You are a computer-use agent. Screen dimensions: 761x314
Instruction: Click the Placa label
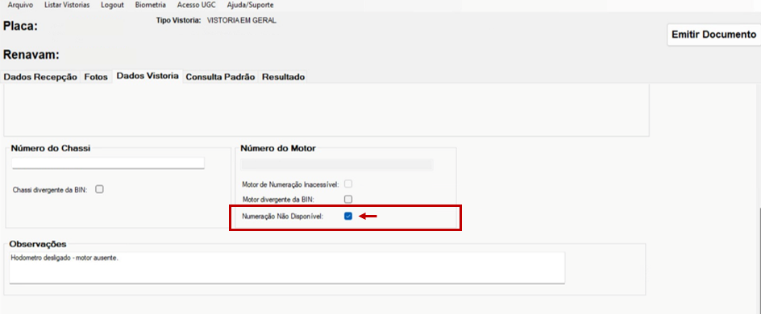click(20, 26)
